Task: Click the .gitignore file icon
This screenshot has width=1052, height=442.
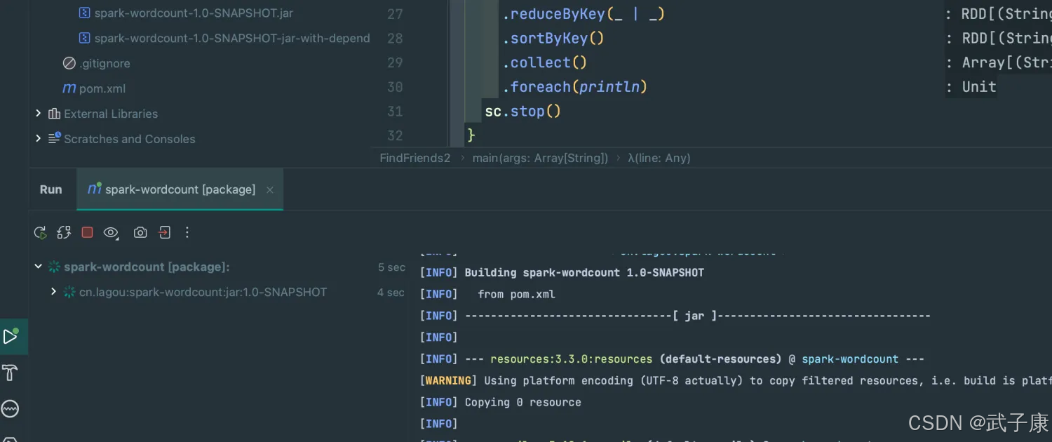Action: pos(69,63)
